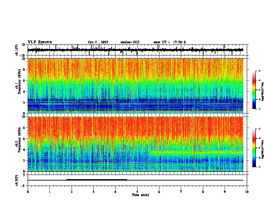Click the "6" tick on ch.1 frequency axis
Viewport: 278px width, 215px height.
[25, 81]
